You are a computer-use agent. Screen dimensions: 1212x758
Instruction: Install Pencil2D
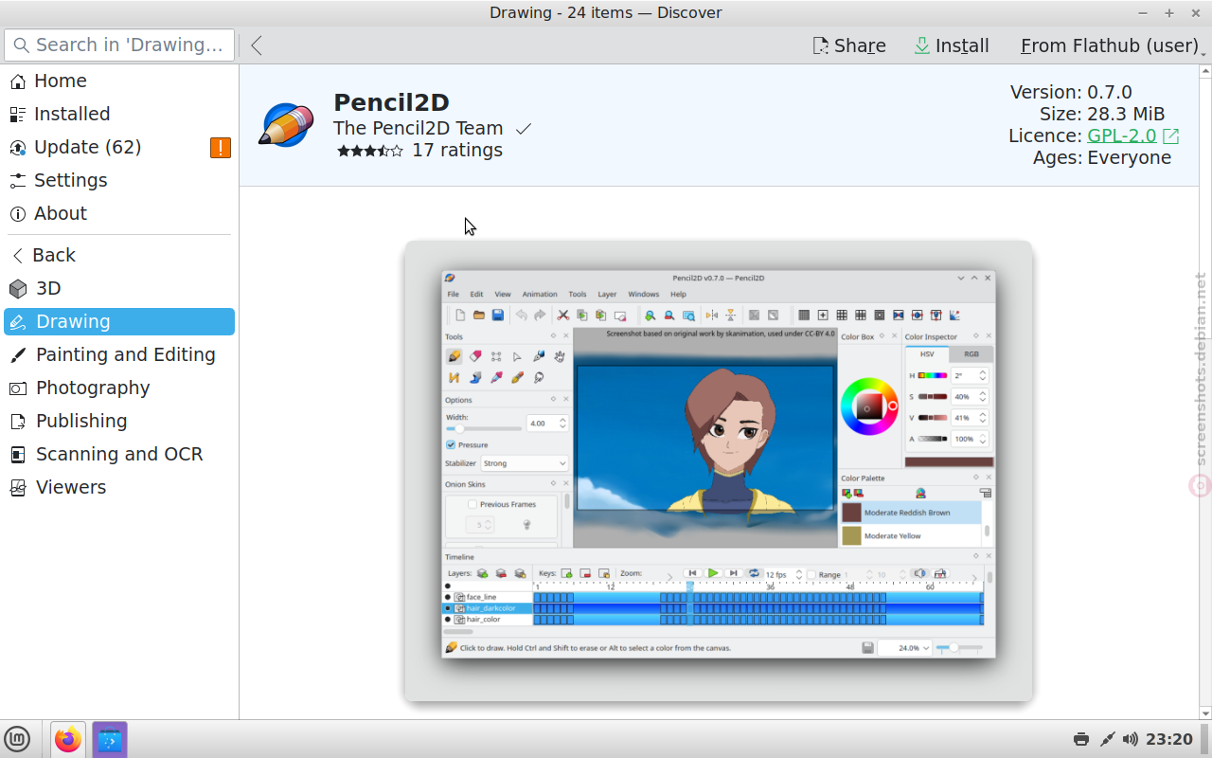click(x=952, y=45)
